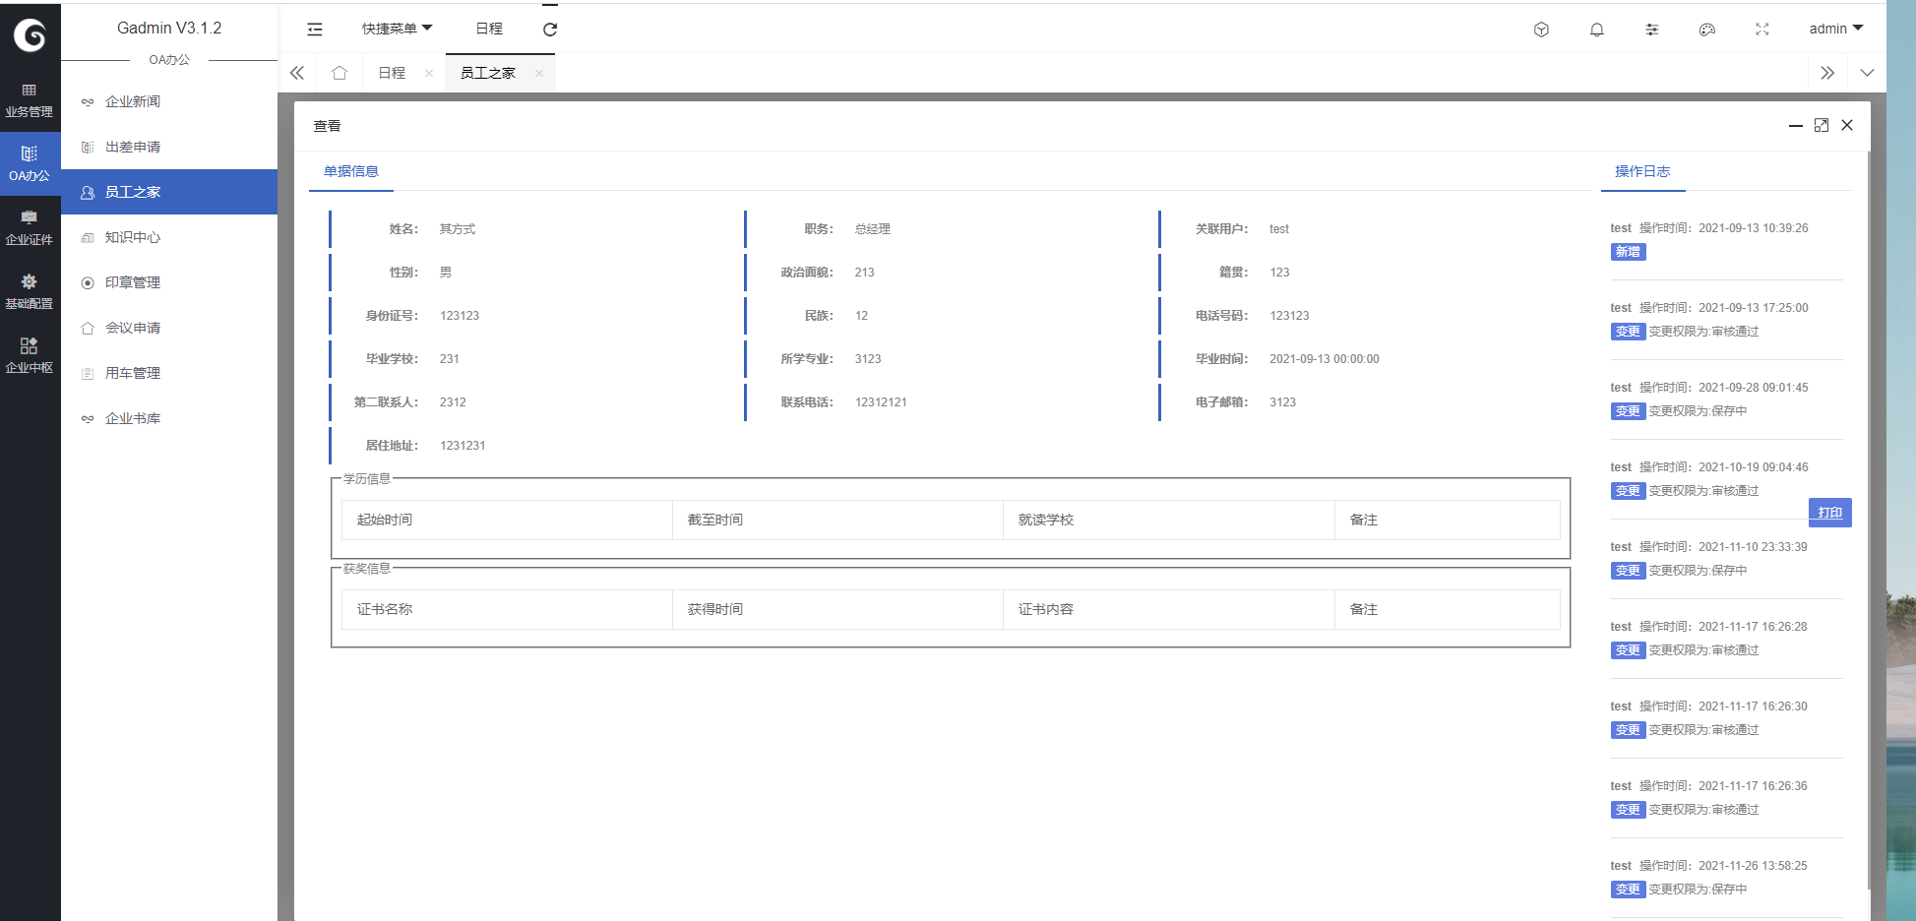Click the 打印 button
1916x921 pixels.
coord(1829,513)
